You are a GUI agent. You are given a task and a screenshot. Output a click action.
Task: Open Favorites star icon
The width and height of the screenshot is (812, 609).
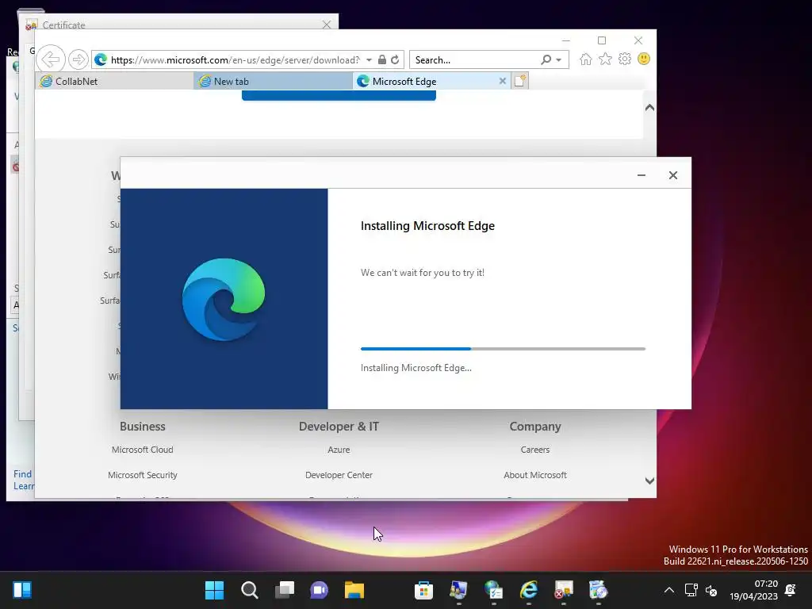[x=605, y=59]
